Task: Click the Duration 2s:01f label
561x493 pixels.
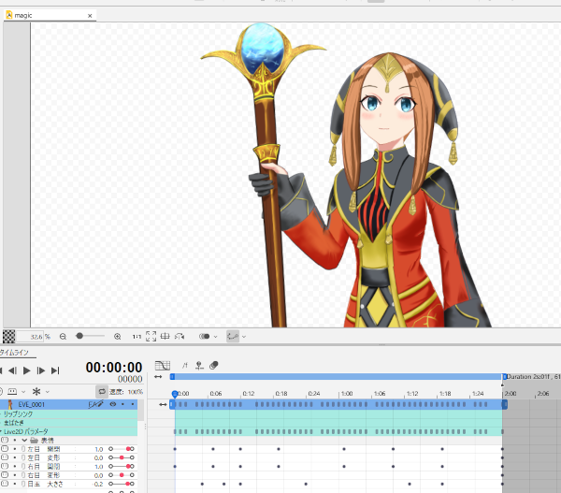Action: 529,377
